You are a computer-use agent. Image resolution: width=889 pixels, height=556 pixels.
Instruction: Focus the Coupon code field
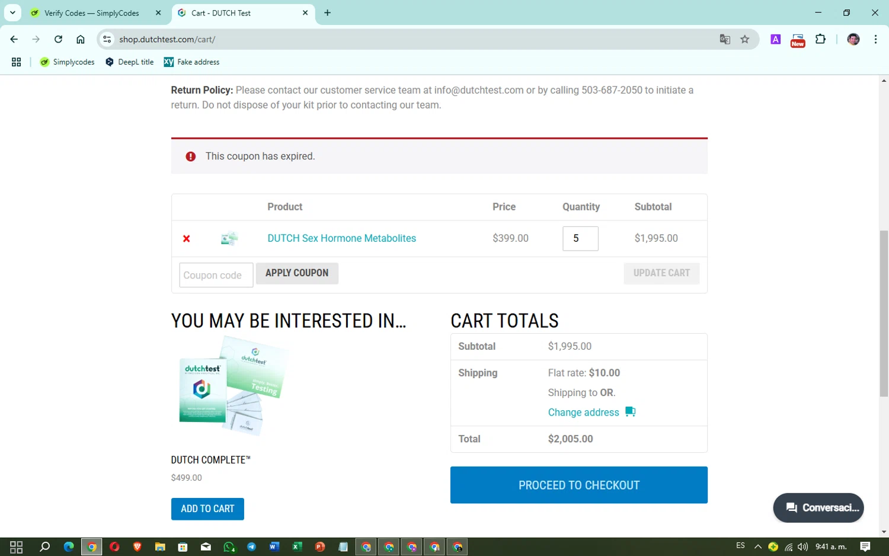tap(216, 275)
